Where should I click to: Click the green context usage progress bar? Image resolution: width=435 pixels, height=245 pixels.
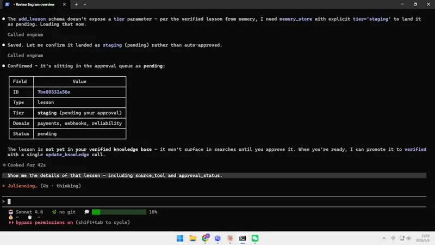pos(119,212)
